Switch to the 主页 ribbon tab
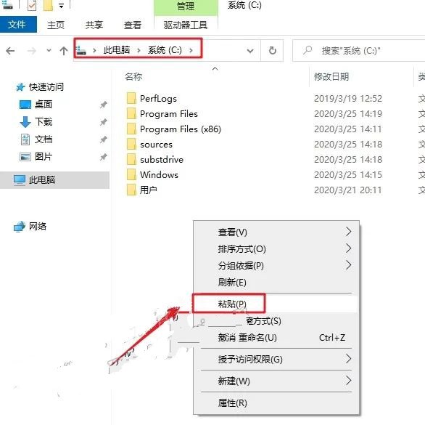The height and width of the screenshot is (425, 425). coord(56,25)
